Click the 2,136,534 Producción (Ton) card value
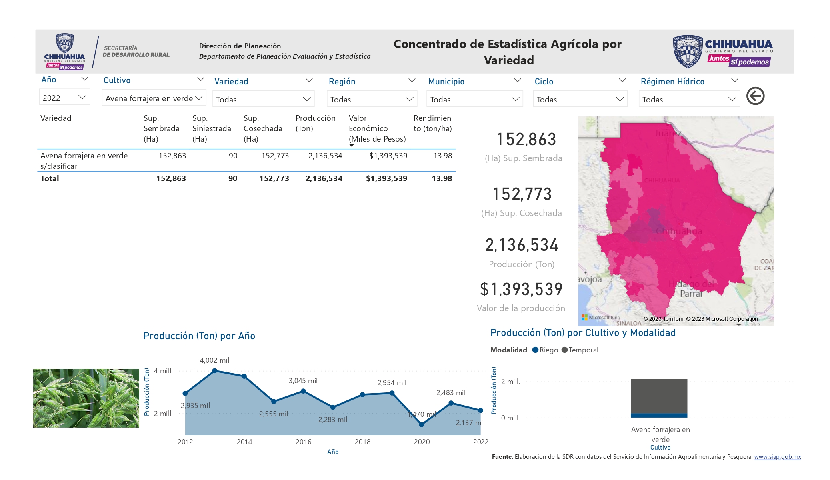 [x=522, y=245]
